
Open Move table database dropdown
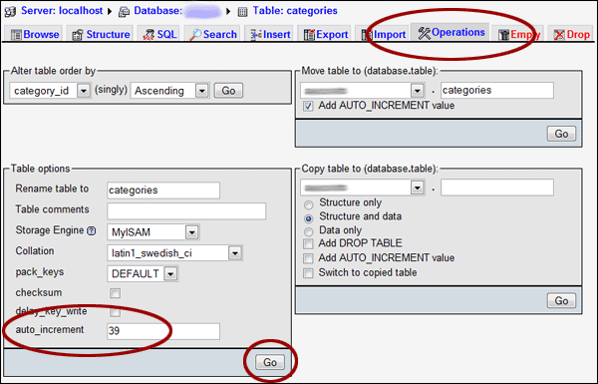pos(363,91)
